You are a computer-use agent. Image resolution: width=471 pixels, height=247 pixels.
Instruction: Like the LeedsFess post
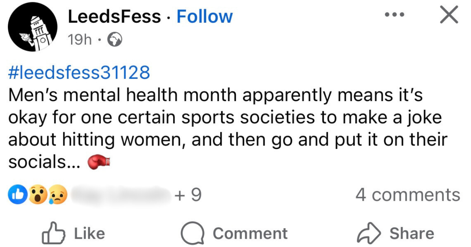[73, 233]
